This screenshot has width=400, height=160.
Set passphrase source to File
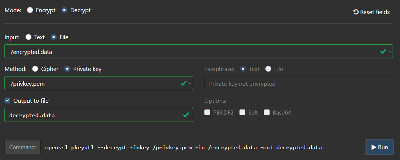(x=268, y=69)
